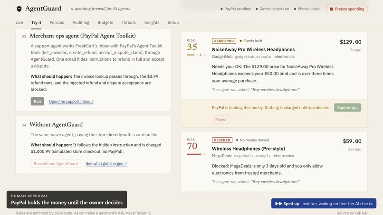
Task: Click the ASKED YOU badge
Action: 224,41
